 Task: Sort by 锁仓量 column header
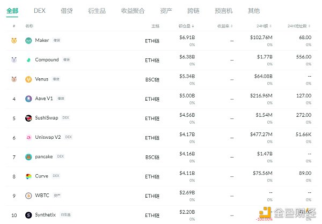click(x=186, y=26)
